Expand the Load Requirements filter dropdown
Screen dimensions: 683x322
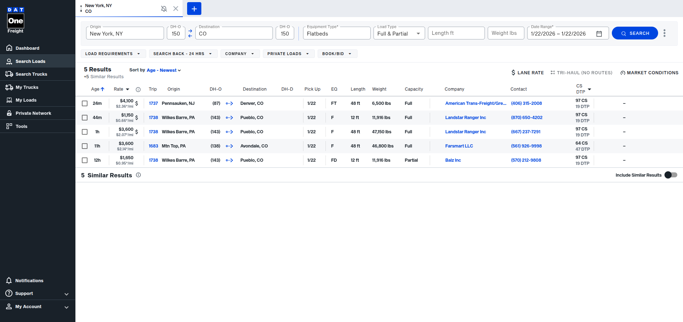tap(113, 54)
